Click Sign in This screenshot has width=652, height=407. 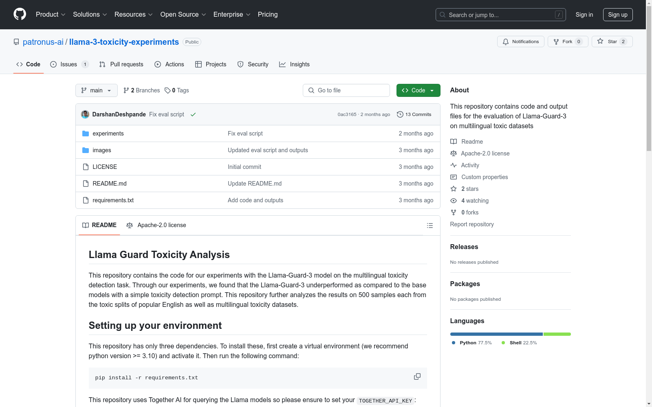(584, 15)
